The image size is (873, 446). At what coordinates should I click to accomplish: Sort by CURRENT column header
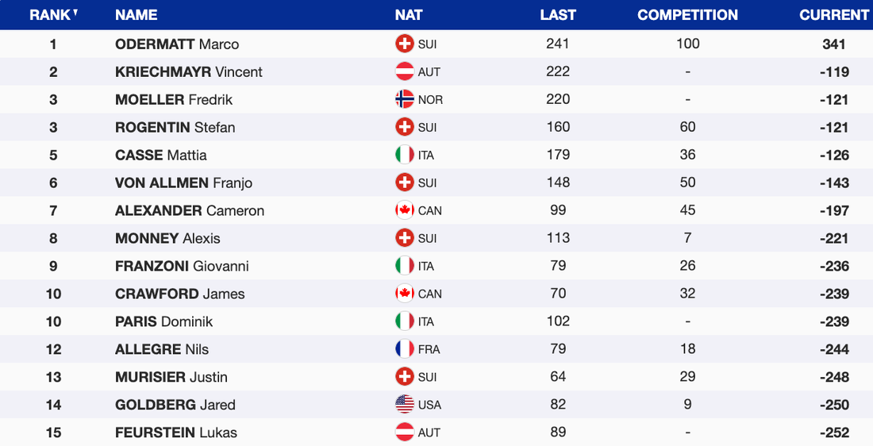(x=834, y=15)
